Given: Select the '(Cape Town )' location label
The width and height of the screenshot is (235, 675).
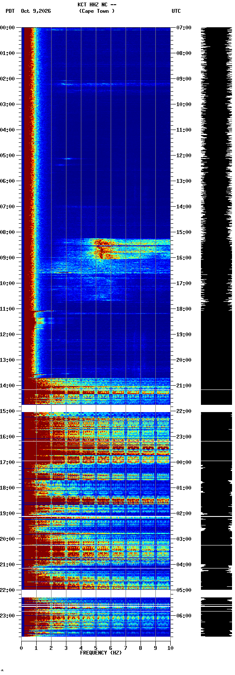Looking at the screenshot, I should coord(97,11).
